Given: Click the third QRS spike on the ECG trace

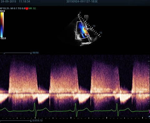Looking at the screenshot, I should (x=118, y=110).
